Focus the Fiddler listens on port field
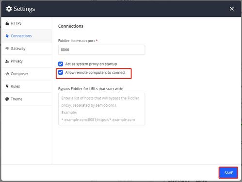242x182 pixels. [101, 50]
